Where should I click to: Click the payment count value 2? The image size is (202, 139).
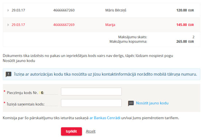click(x=193, y=37)
